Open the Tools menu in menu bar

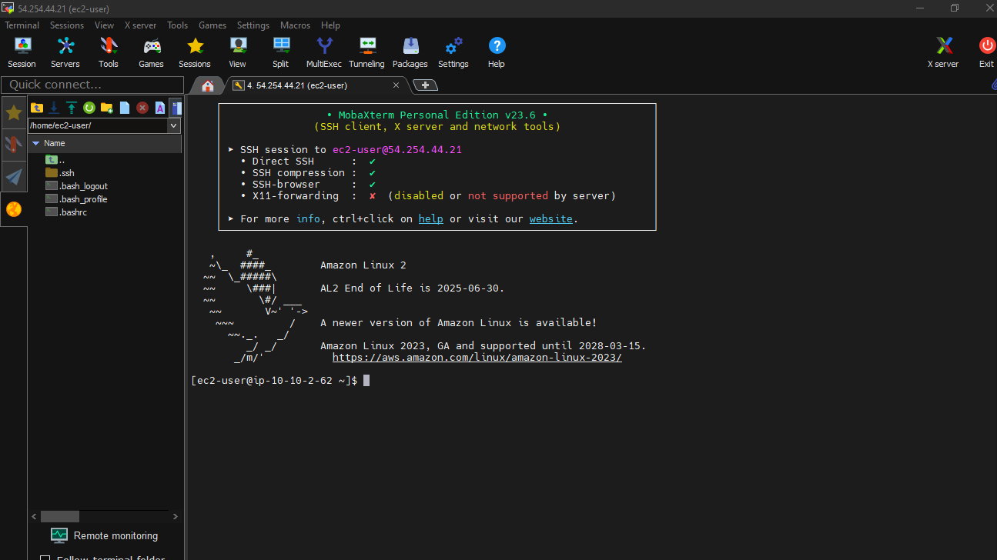tap(177, 25)
